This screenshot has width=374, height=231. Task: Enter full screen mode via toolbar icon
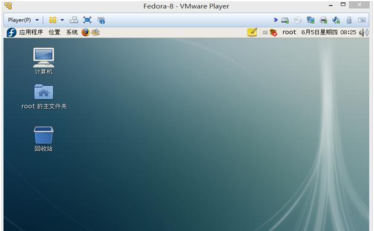[87, 20]
